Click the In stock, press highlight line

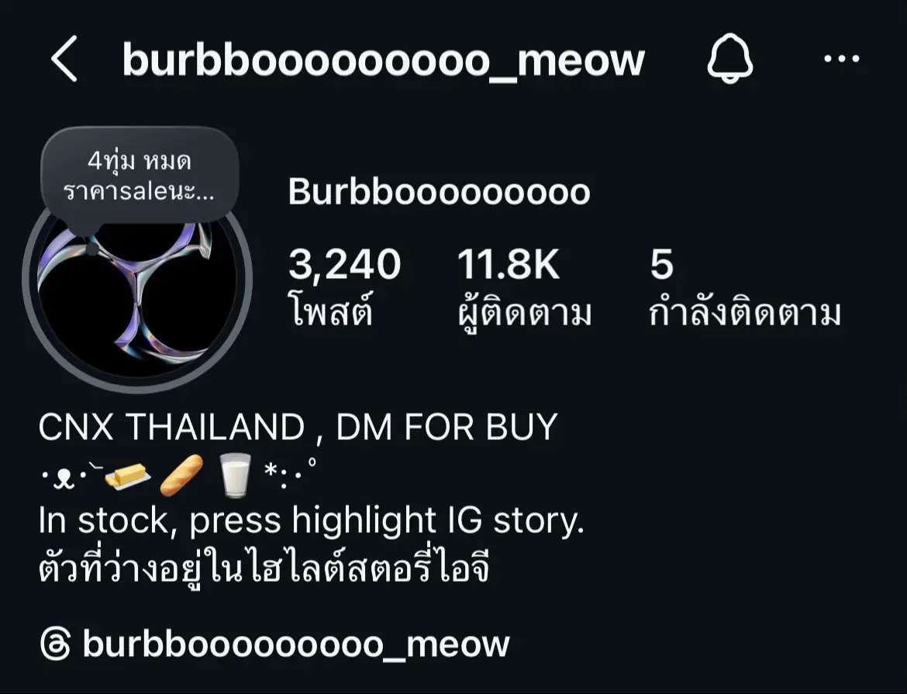coord(311,520)
